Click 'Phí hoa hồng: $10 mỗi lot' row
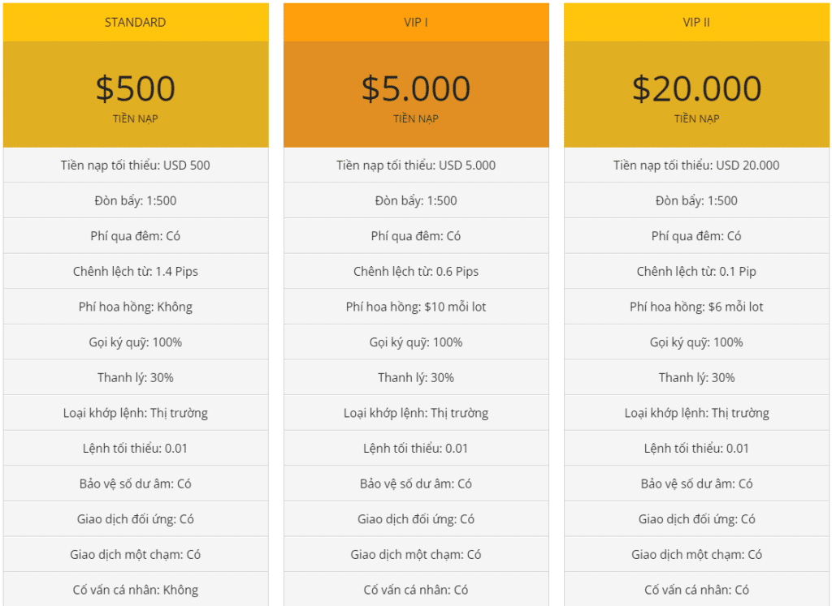This screenshot has height=606, width=832. tap(416, 307)
